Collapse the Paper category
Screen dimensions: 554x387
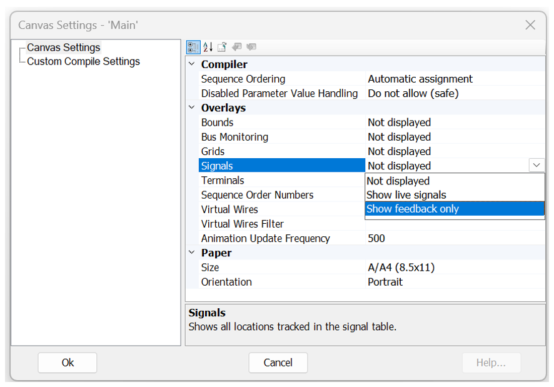[192, 253]
